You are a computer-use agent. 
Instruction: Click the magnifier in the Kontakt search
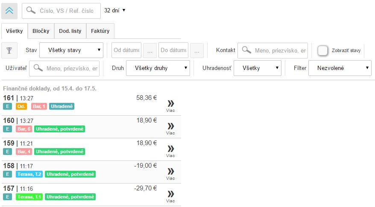click(246, 50)
